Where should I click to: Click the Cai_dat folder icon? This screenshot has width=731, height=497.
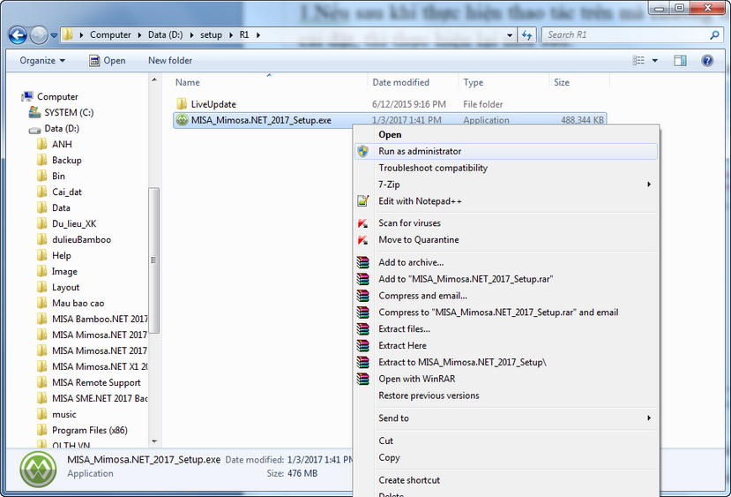pos(42,192)
